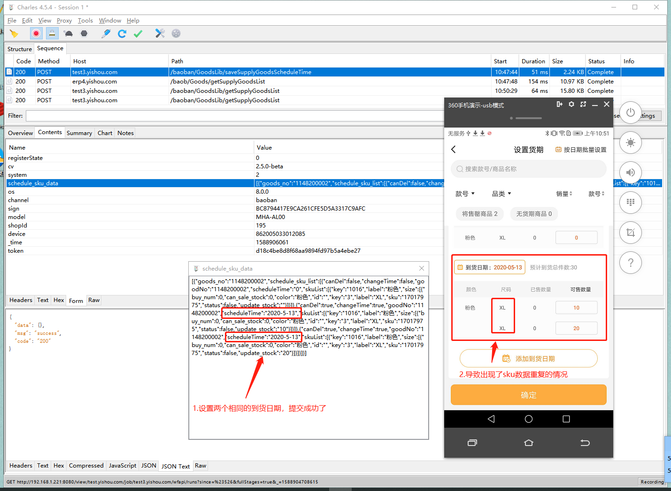This screenshot has width=671, height=491.
Task: Select the saveSupplyGoodsScheduleTime request row
Action: point(335,72)
